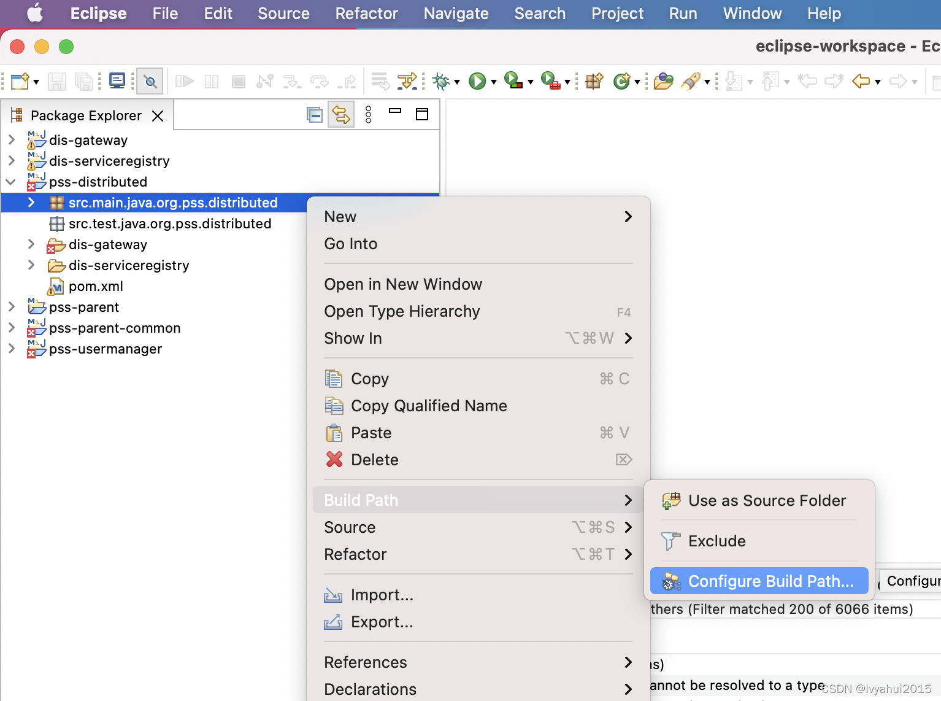Click the Save disk icon
Screen dimensions: 941x701
[x=57, y=81]
